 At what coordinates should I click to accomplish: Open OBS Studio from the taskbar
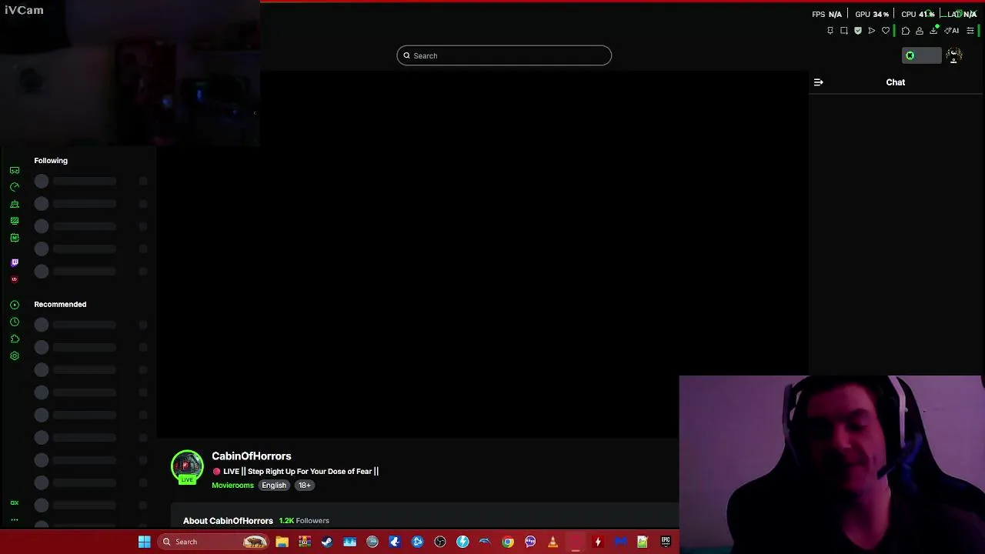point(440,542)
